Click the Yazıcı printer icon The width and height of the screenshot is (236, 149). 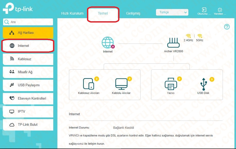pyautogui.click(x=170, y=84)
